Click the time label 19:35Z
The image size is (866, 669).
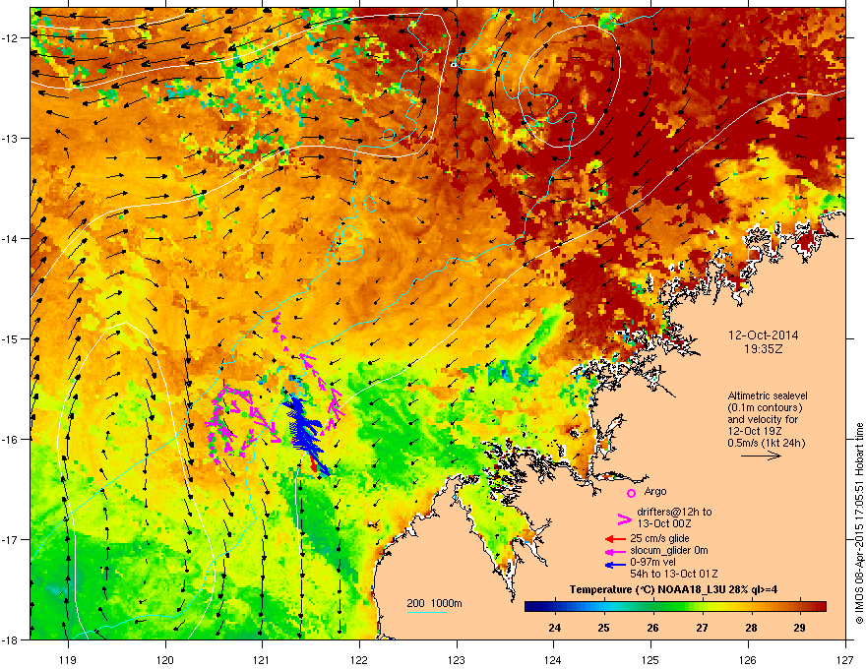(763, 349)
